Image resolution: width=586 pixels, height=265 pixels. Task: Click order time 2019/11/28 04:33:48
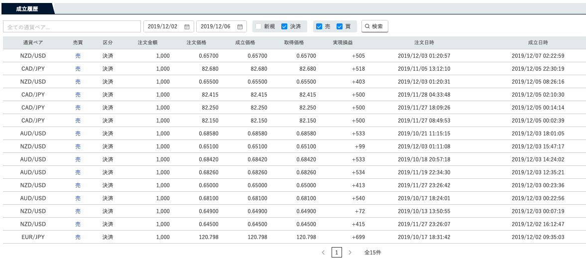tap(424, 95)
